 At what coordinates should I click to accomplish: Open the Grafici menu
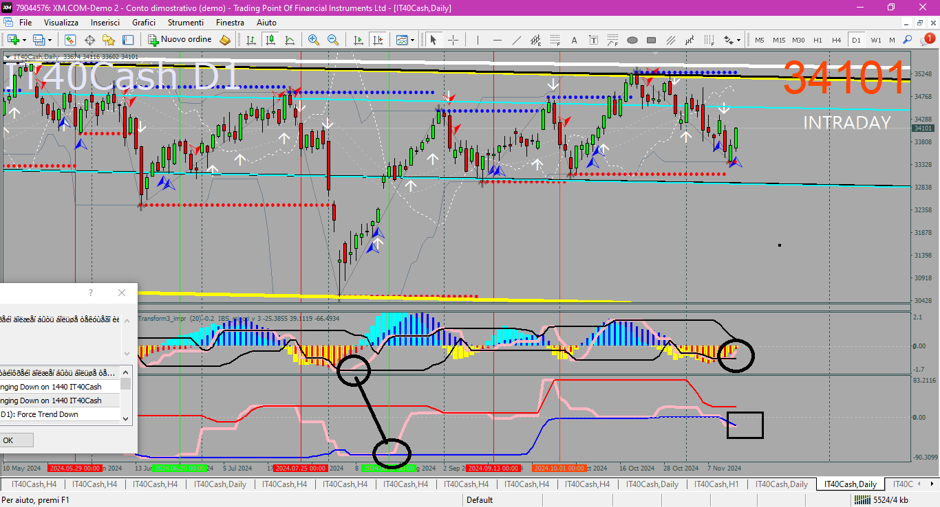tap(144, 23)
